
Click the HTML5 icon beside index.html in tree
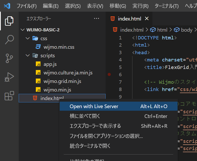click(35, 98)
